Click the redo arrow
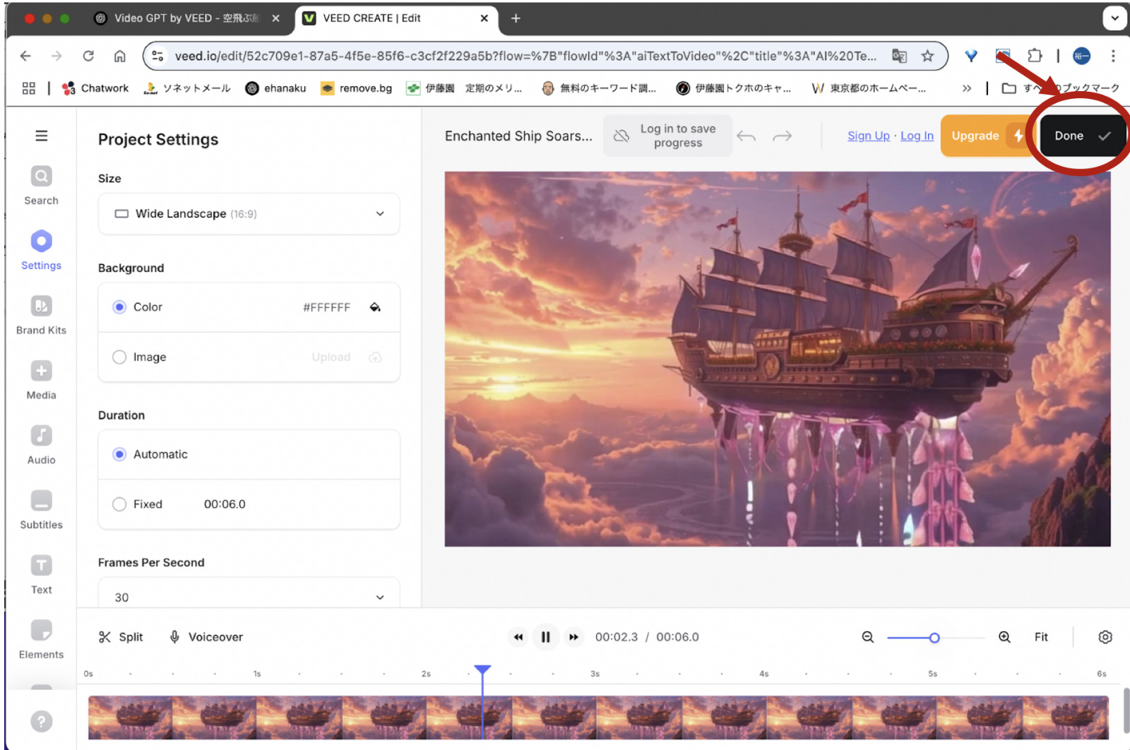This screenshot has width=1130, height=750. 782,136
